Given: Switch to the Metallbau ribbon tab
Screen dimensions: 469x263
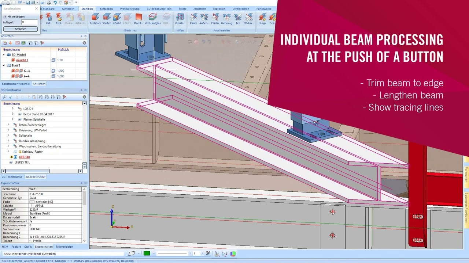Looking at the screenshot, I should coord(106,9).
